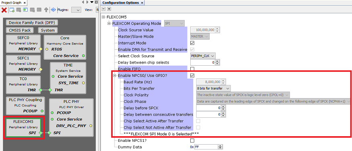Select the FLEXCOM5 peripheral library block
Viewport: 352px width, 151px height.
(x=23, y=127)
